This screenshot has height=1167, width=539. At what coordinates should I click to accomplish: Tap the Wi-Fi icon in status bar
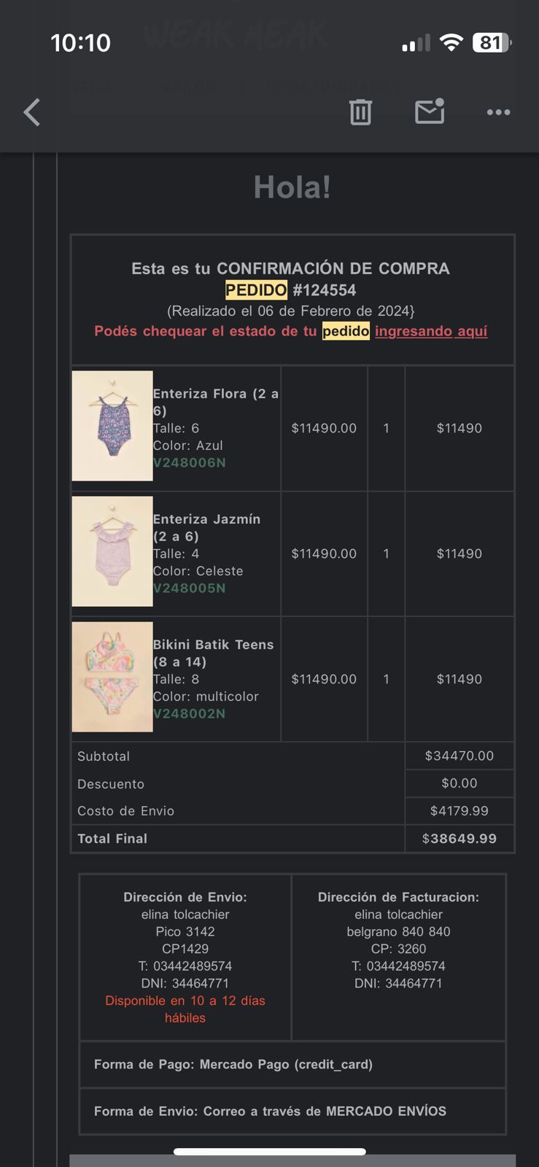coord(451,43)
